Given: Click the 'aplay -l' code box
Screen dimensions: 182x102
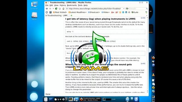Looking at the screenshot, I should (x=105, y=31).
